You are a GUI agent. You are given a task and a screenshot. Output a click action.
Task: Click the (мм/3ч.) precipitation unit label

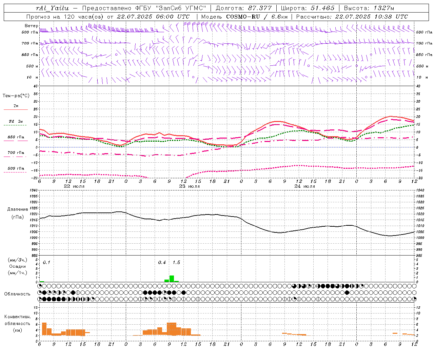[x=18, y=260]
